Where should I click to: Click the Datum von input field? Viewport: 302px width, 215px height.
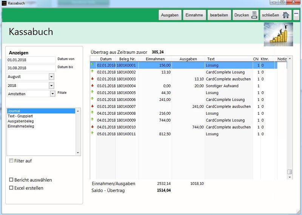pos(31,60)
